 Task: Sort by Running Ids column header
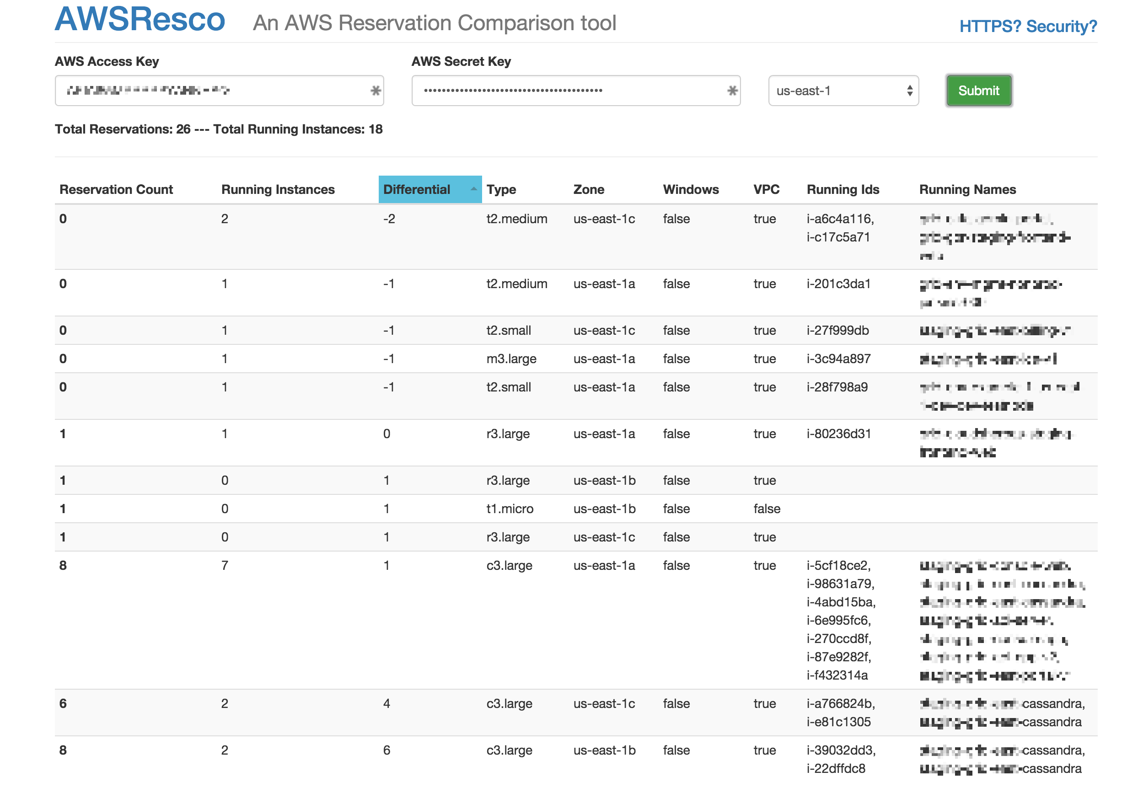843,189
